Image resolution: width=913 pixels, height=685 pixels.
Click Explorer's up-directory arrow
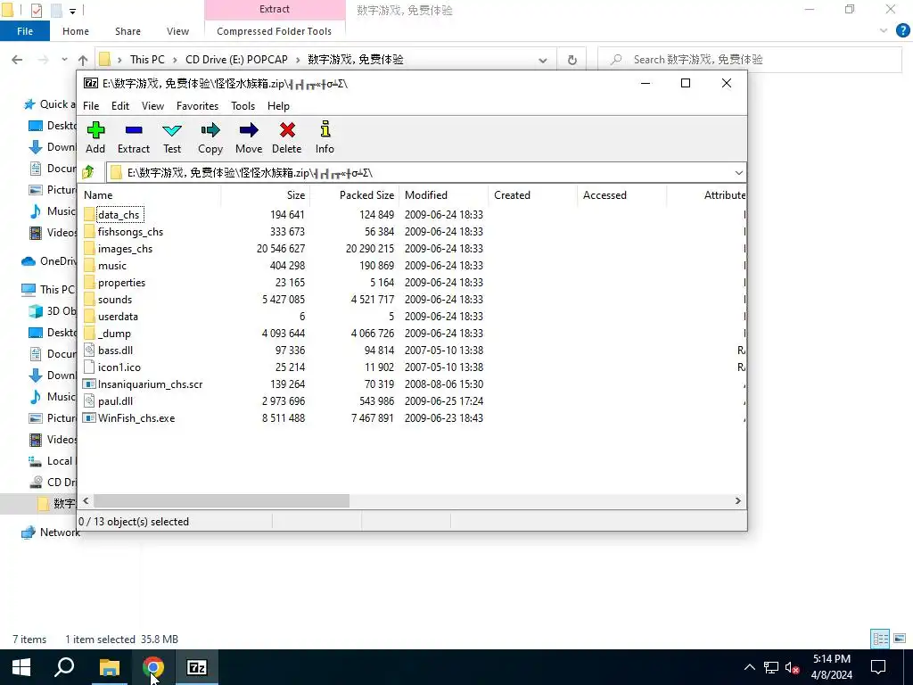point(83,60)
